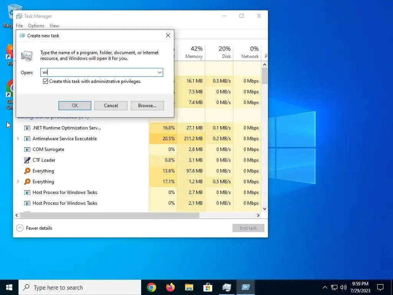This screenshot has height=295, width=393.
Task: Click the 27.1 MB memory value
Action: [x=195, y=128]
